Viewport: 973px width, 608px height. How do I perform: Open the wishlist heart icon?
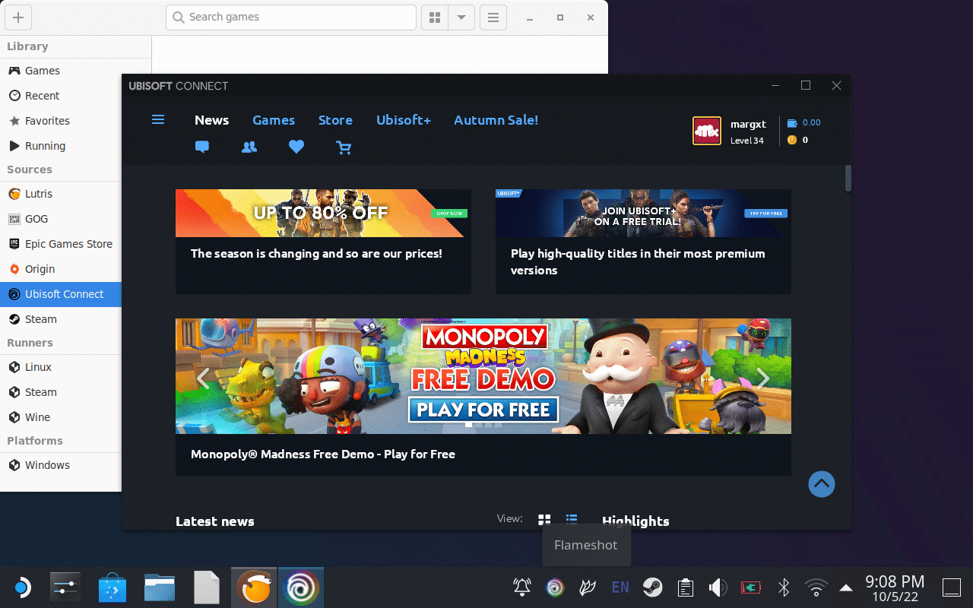pyautogui.click(x=296, y=147)
